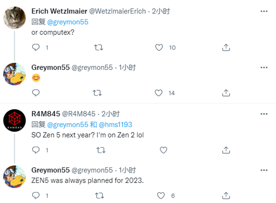Like Greymon55's emoji tweet with 14 likes
This screenshot has height=203, width=276.
coord(159,93)
